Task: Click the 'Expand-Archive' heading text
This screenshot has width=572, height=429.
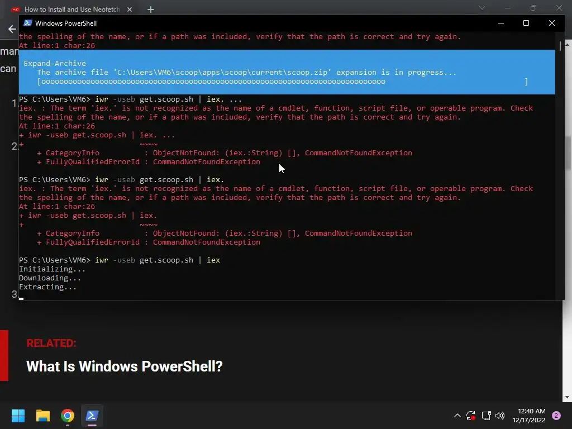Action: click(55, 64)
